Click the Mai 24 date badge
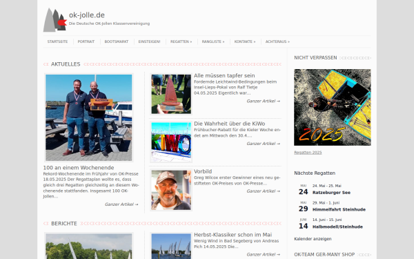 [x=303, y=190]
